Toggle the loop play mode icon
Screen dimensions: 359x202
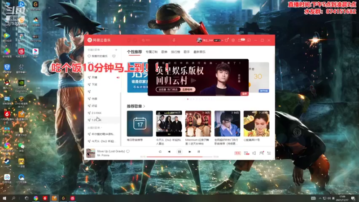(160, 152)
